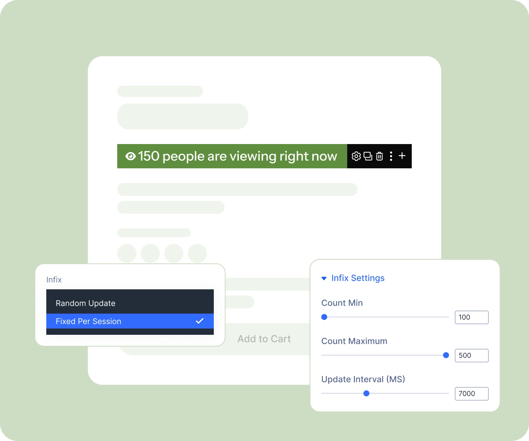Delete block with trash icon
The image size is (529, 441).
tap(379, 156)
